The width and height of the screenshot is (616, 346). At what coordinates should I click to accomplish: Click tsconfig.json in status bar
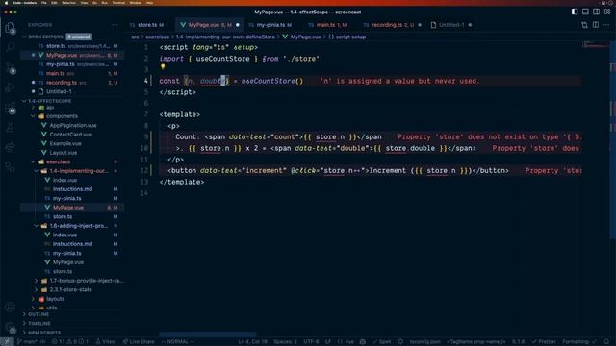coord(424,342)
